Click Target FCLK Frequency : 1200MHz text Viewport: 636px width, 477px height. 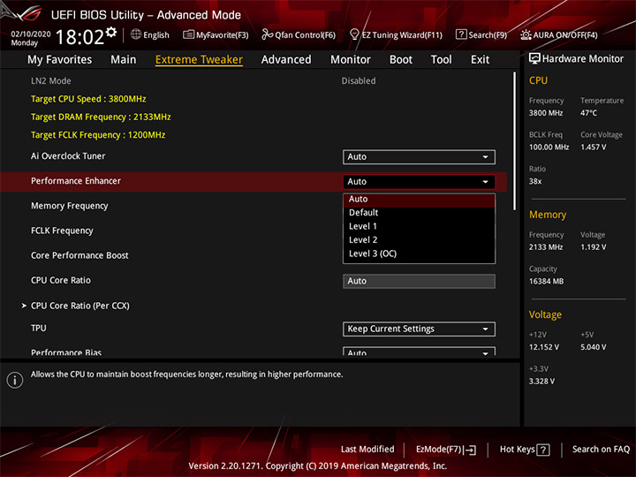[x=98, y=135]
